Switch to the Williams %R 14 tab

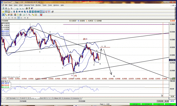click(58, 98)
